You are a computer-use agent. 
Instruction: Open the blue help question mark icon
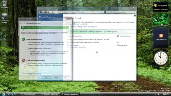click(x=135, y=16)
